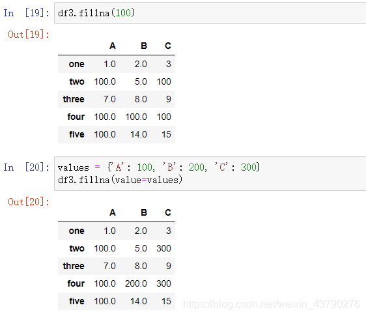Click the df3.fillna(100) code cell
The width and height of the screenshot is (366, 316).
pos(210,13)
